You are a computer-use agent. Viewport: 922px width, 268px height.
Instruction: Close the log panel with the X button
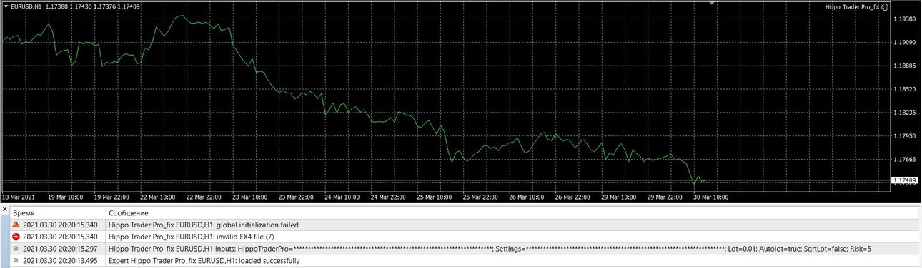coord(4,210)
